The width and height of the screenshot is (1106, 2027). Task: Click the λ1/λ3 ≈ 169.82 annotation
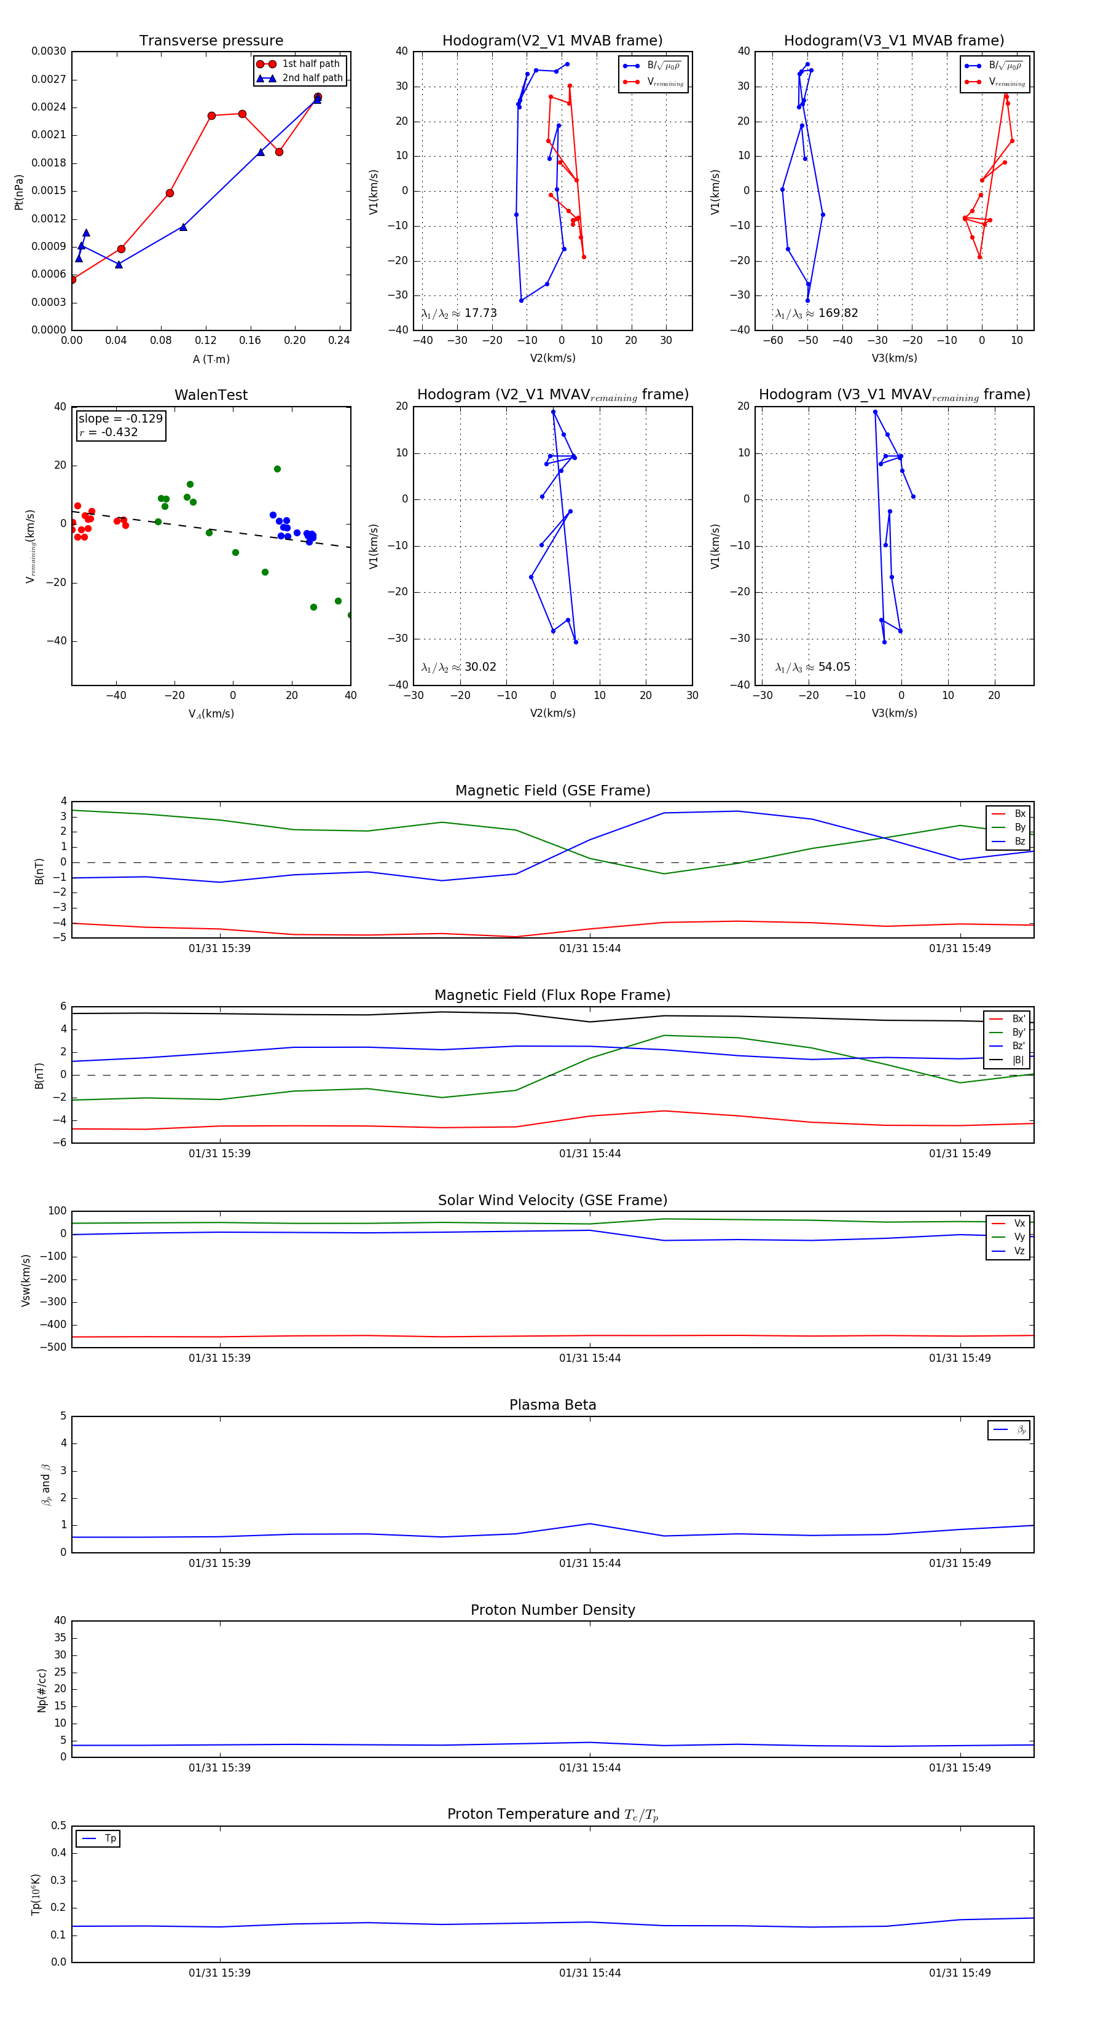(817, 313)
